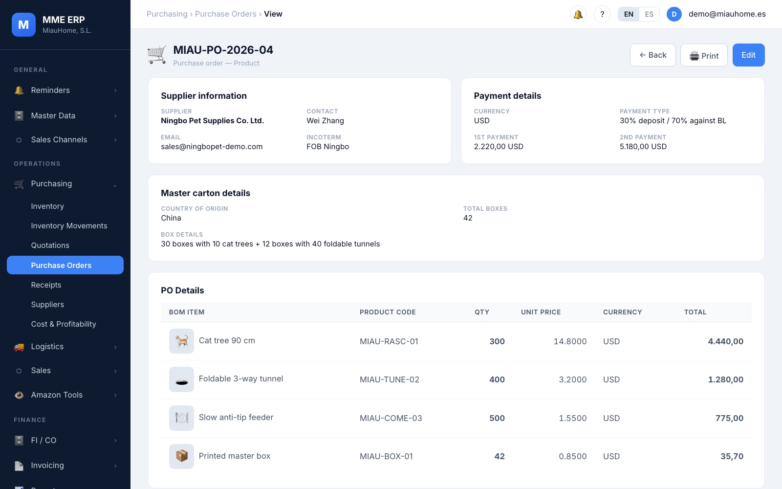This screenshot has height=489, width=782.
Task: Click the Reminders bell icon in sidebar
Action: point(19,90)
